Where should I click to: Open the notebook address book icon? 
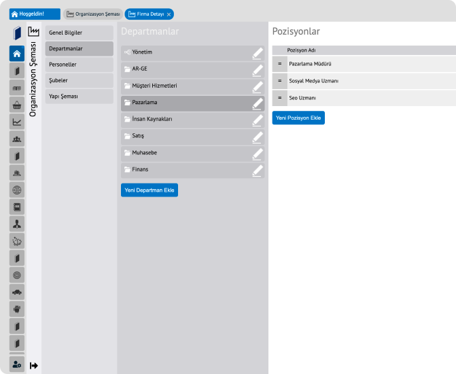click(x=17, y=207)
